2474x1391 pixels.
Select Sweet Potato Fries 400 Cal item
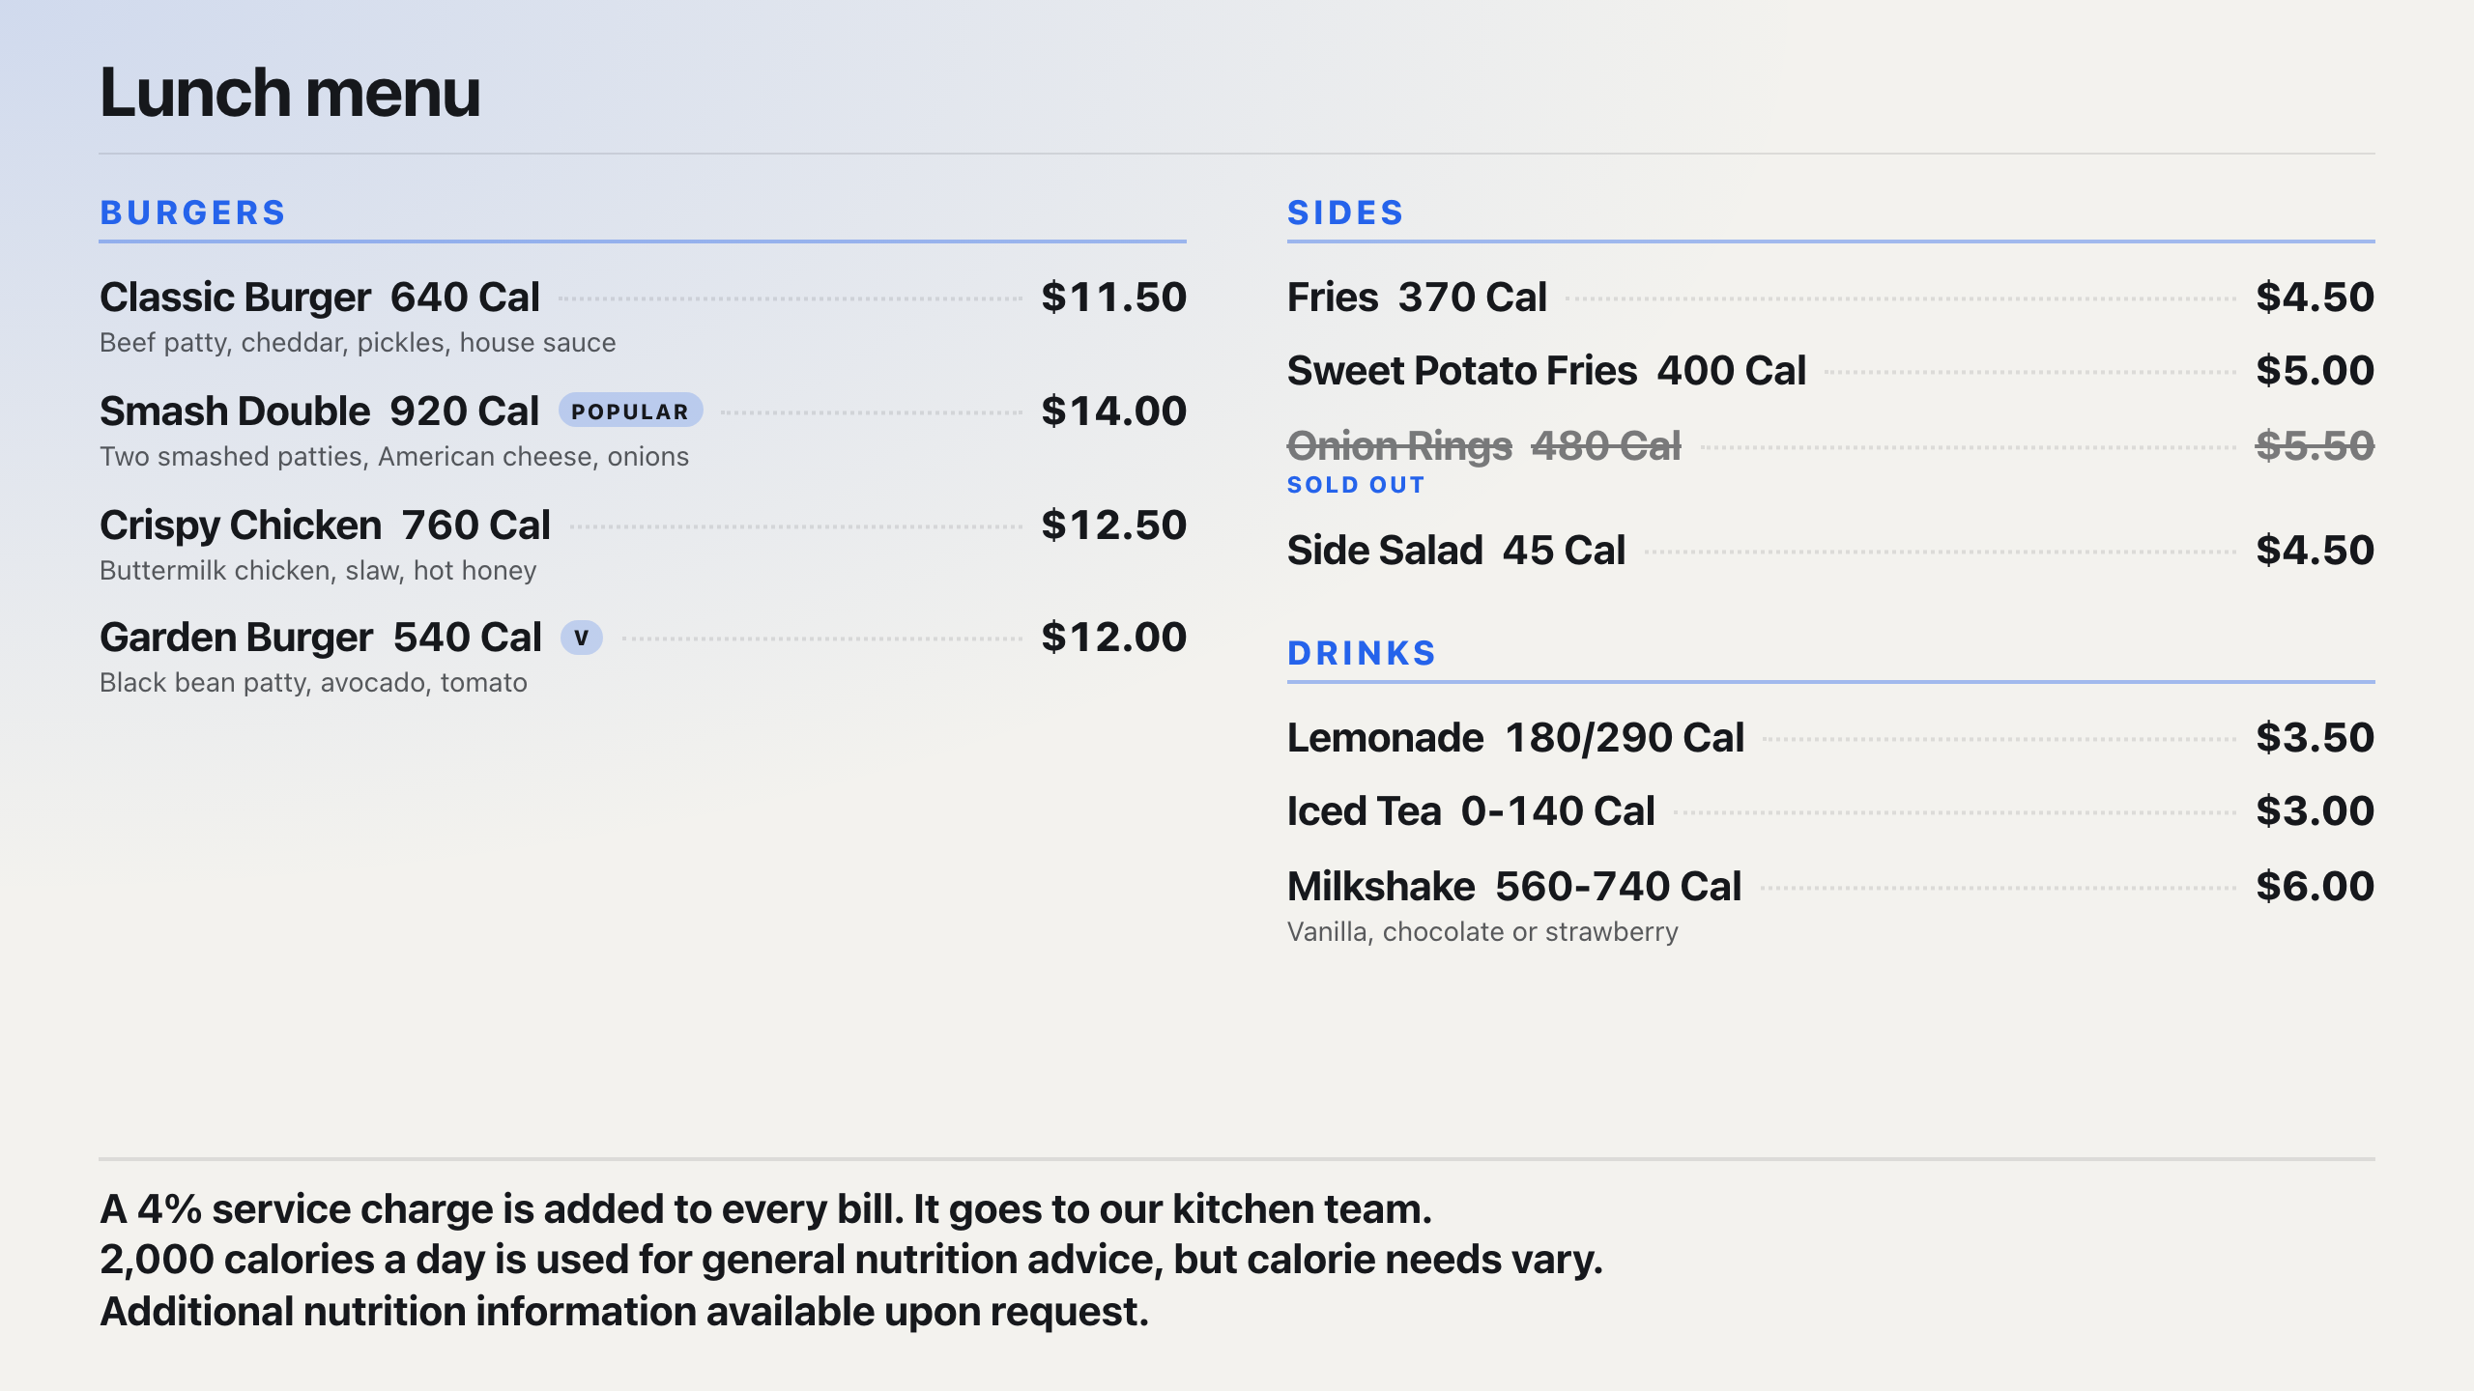[1546, 371]
